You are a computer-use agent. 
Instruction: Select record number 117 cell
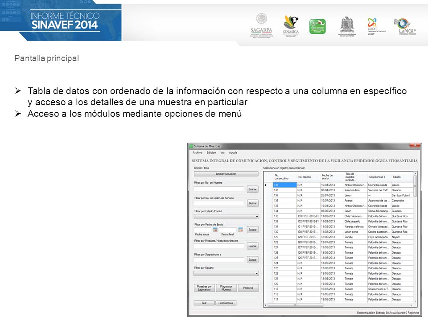(x=285, y=300)
